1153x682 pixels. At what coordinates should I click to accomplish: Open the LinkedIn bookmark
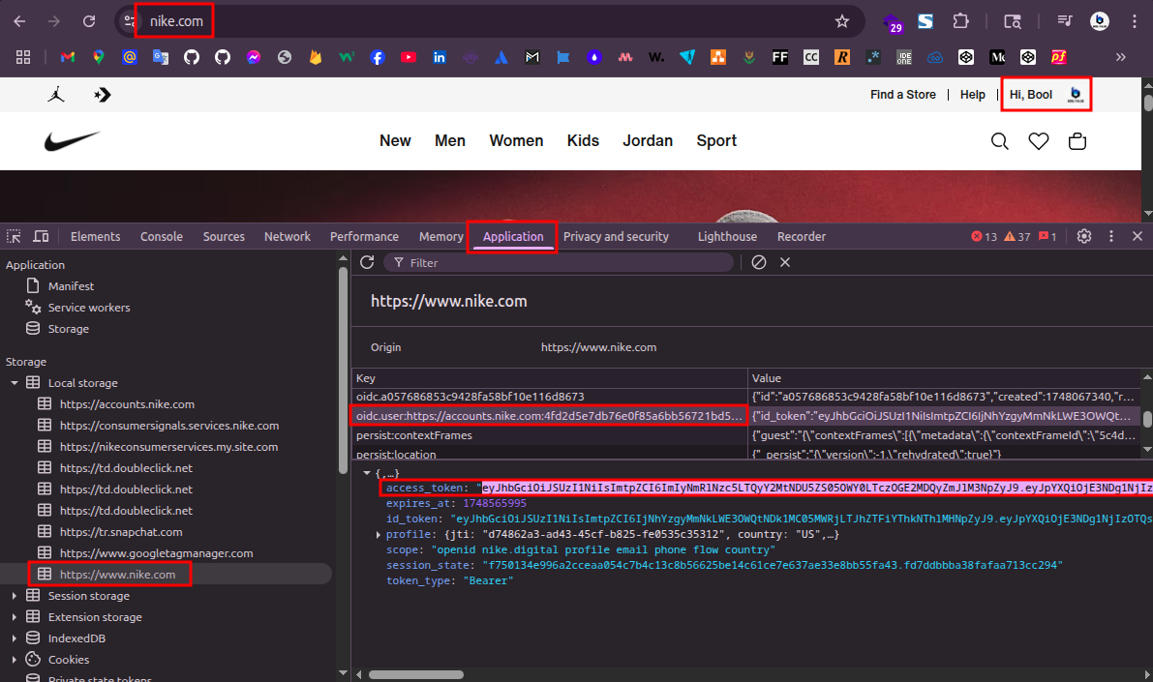pyautogui.click(x=439, y=57)
